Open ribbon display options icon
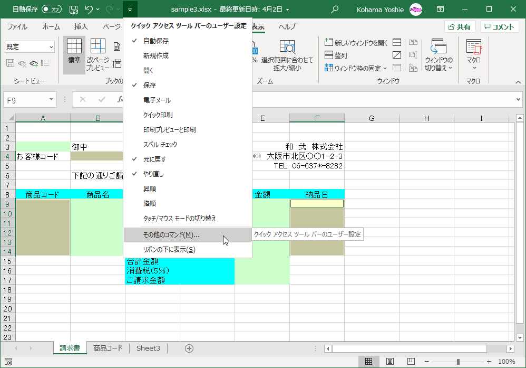The image size is (526, 368). [441, 10]
